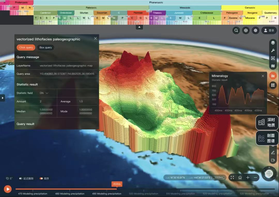
Task: Open 剖面图谱 profile atlas panel
Action: 267,138
